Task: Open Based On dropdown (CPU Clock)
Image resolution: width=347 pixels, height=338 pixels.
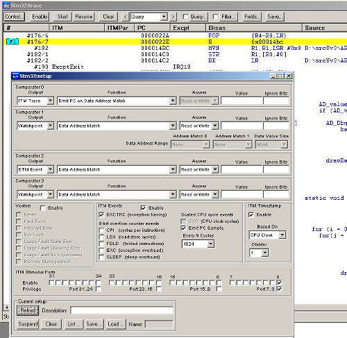Action: [282, 235]
